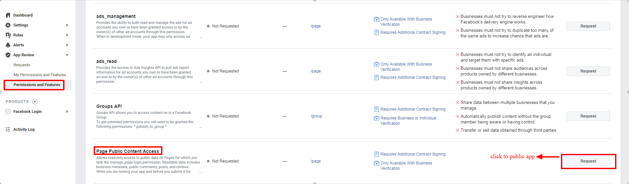Viewport: 629px width, 184px height.
Task: Collapse the App Review section arrow
Action: (x=67, y=55)
